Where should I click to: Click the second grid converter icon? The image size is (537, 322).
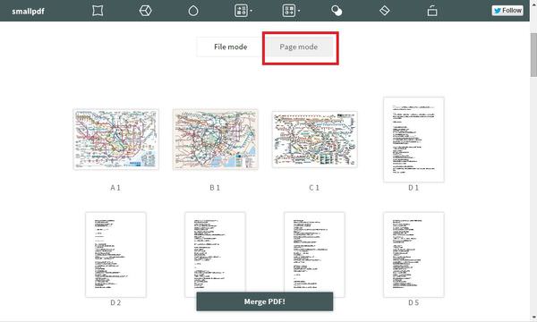pyautogui.click(x=289, y=11)
